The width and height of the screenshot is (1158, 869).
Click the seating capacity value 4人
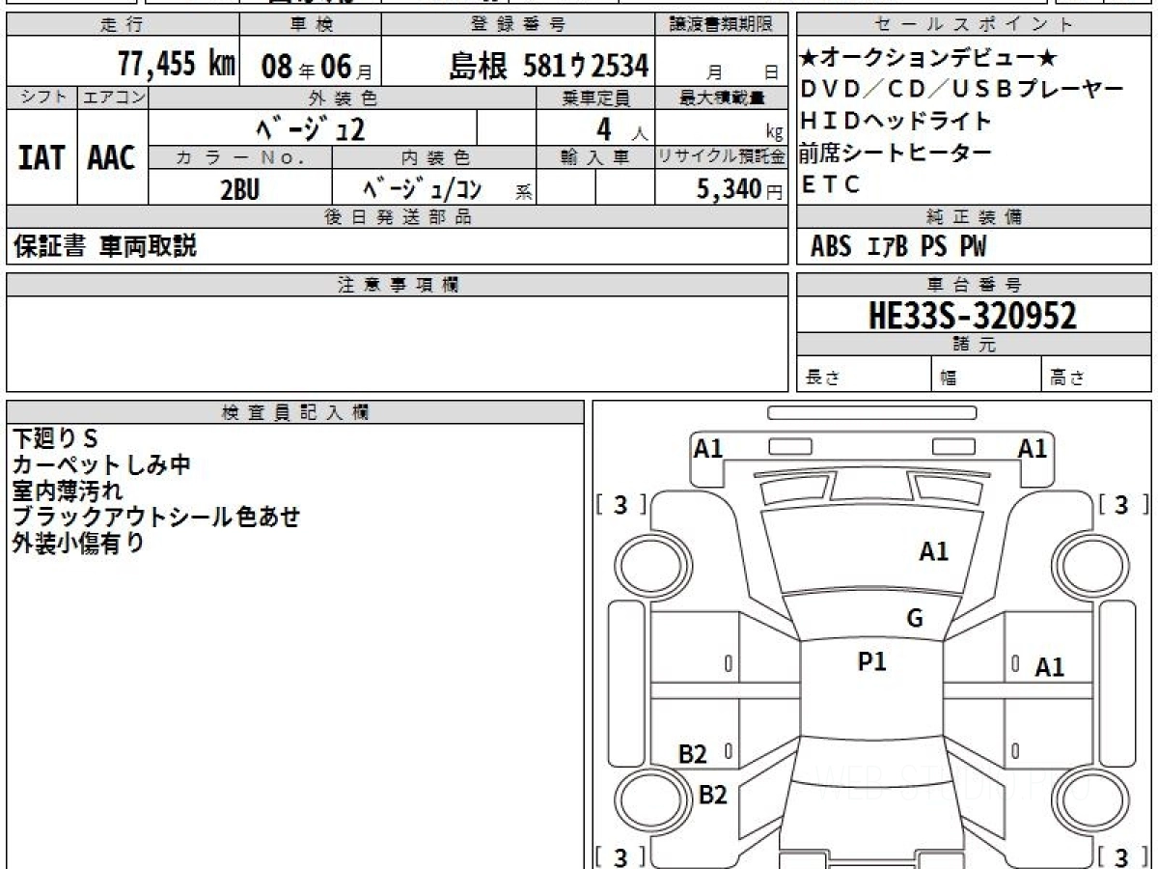coord(623,128)
